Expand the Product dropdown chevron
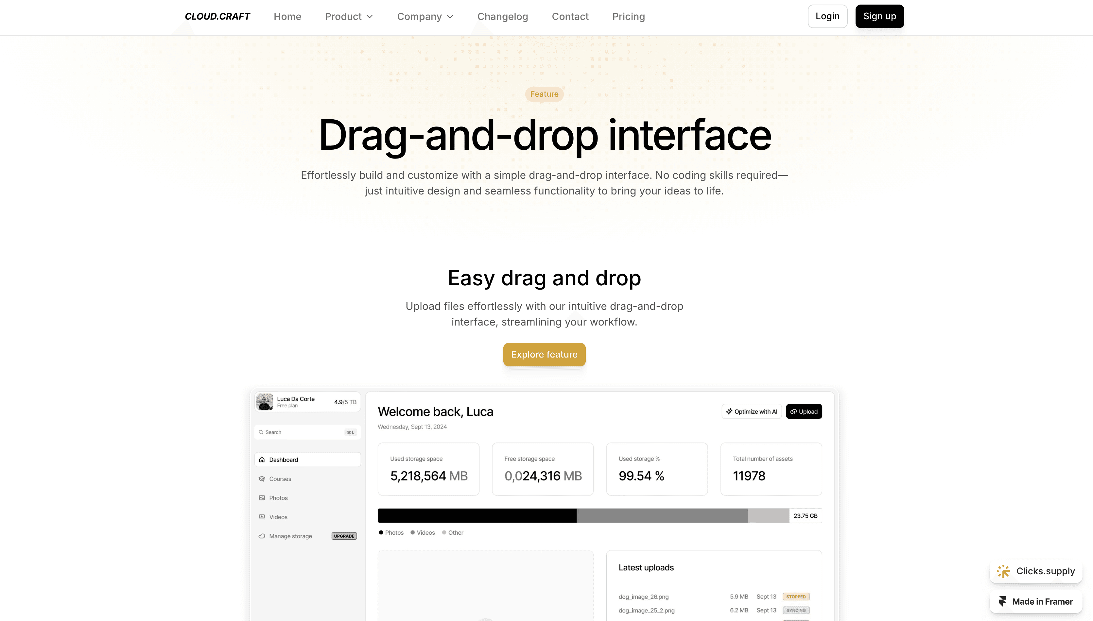 (370, 17)
